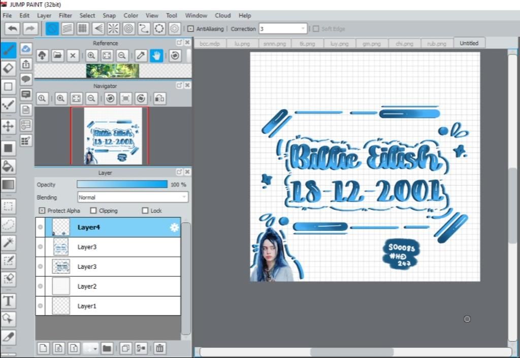
Task: Duplicate the layer icon
Action: [x=125, y=348]
